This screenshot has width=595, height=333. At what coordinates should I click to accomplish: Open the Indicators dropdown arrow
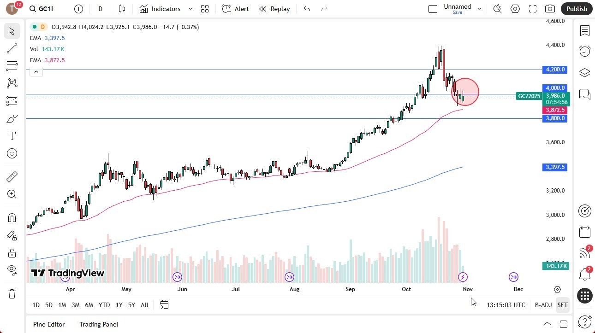coord(190,9)
